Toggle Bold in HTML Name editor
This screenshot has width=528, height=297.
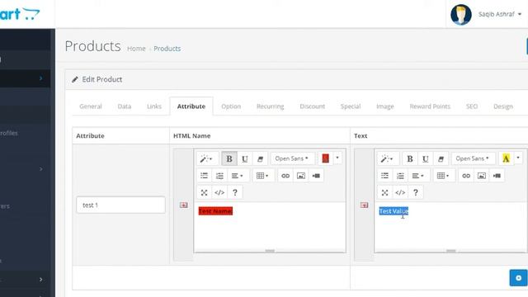tap(229, 158)
